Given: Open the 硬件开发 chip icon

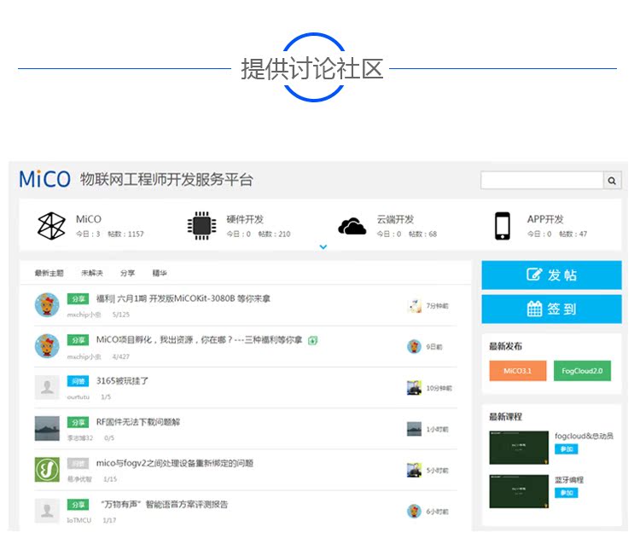Looking at the screenshot, I should coord(201,225).
